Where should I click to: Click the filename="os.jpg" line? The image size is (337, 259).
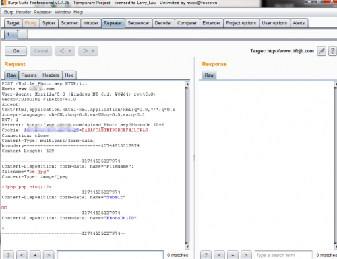pos(25,172)
